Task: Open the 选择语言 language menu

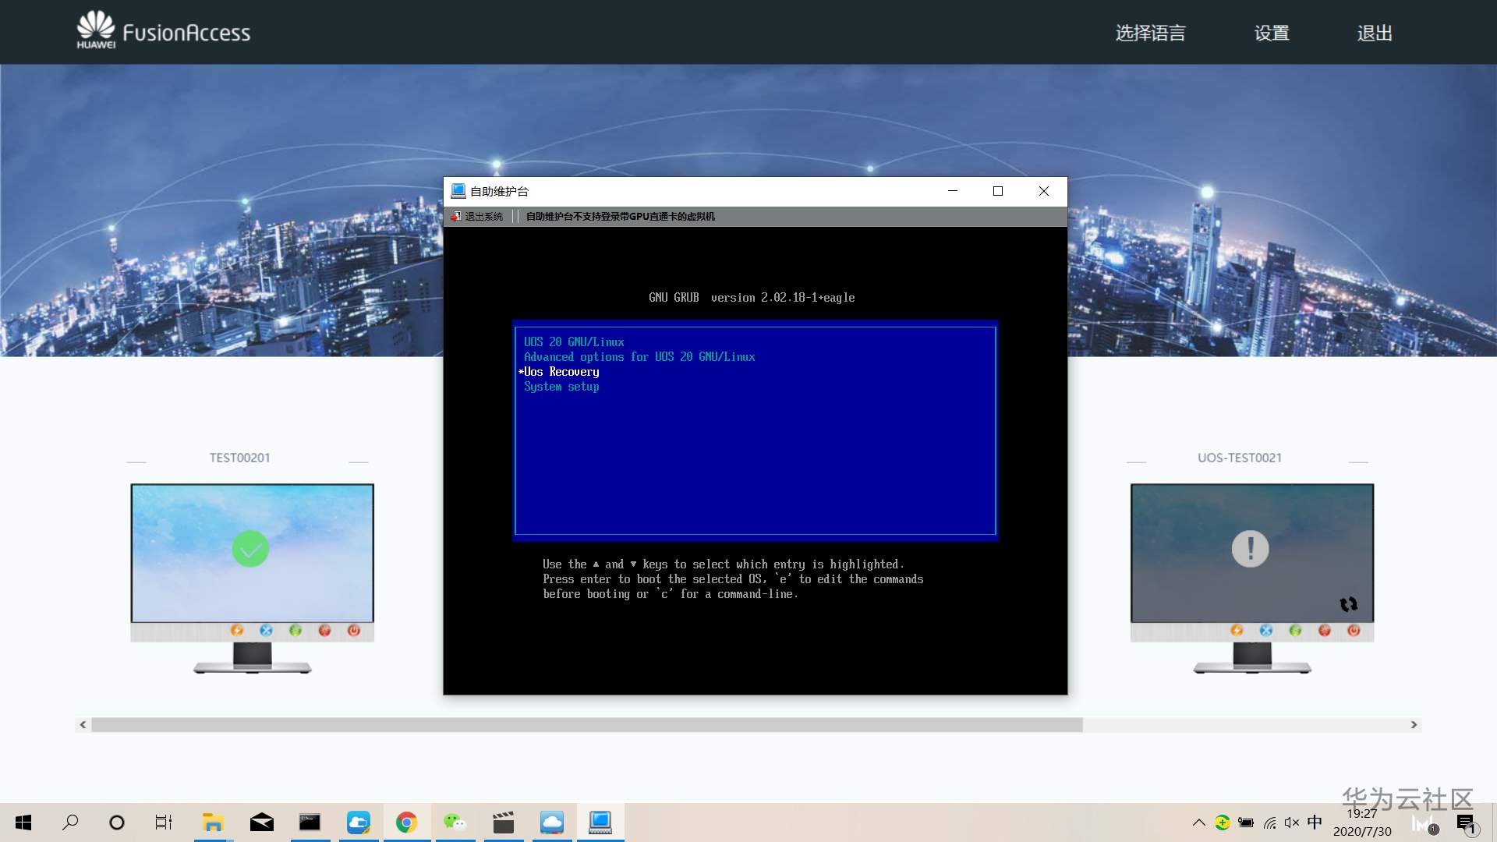Action: [x=1150, y=33]
